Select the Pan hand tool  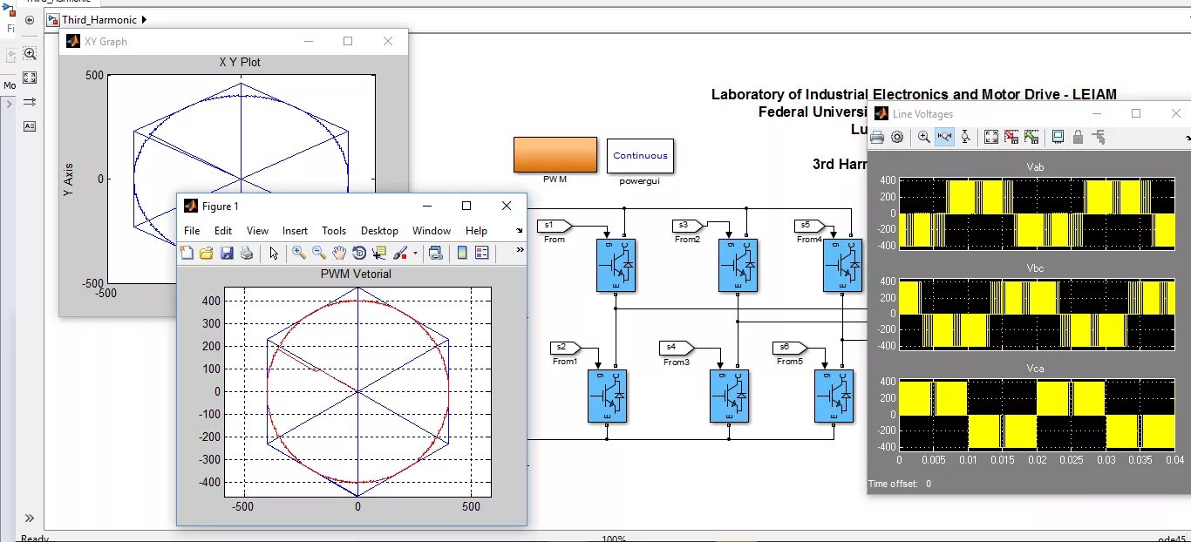339,253
